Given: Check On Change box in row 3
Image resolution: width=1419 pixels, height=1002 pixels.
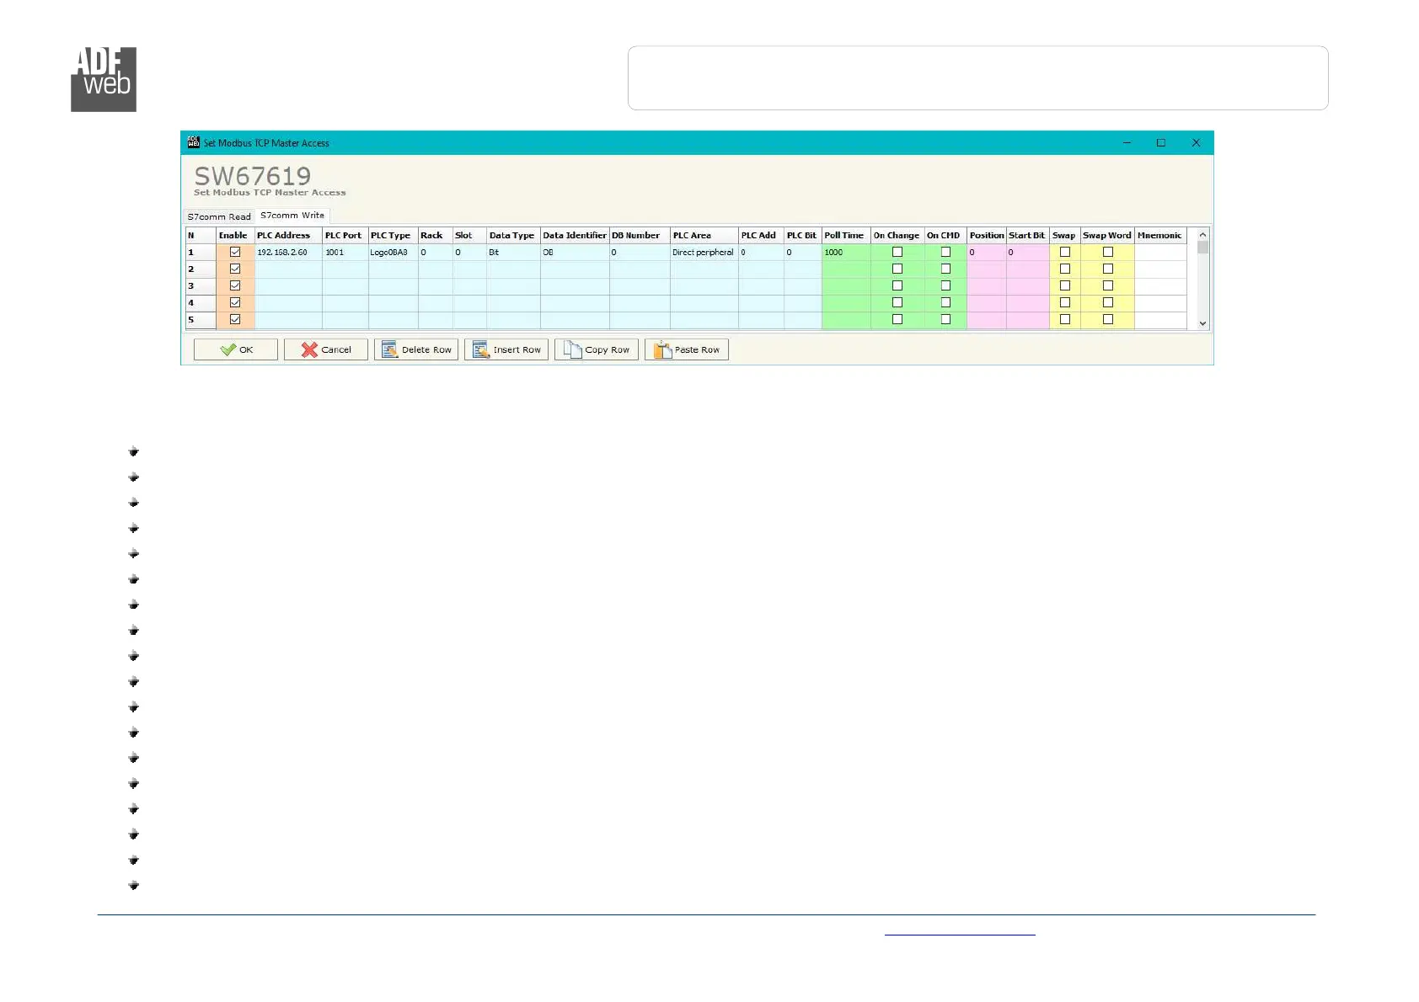Looking at the screenshot, I should (x=897, y=285).
